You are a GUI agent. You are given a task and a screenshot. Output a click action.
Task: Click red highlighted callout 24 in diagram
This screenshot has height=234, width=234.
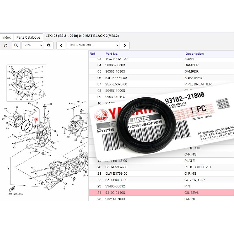tap(36, 119)
